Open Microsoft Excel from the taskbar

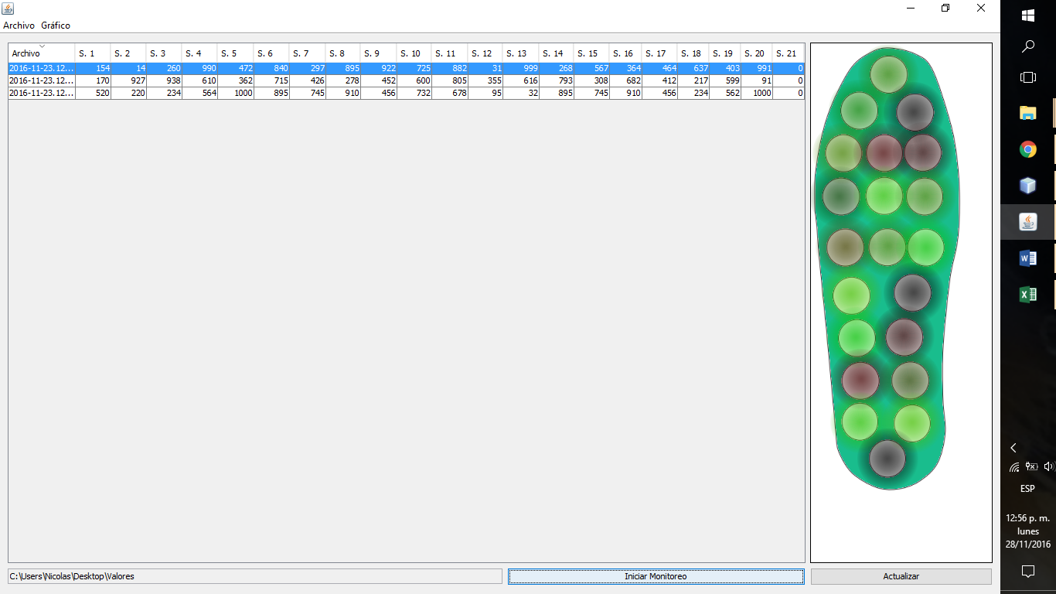[x=1028, y=295]
